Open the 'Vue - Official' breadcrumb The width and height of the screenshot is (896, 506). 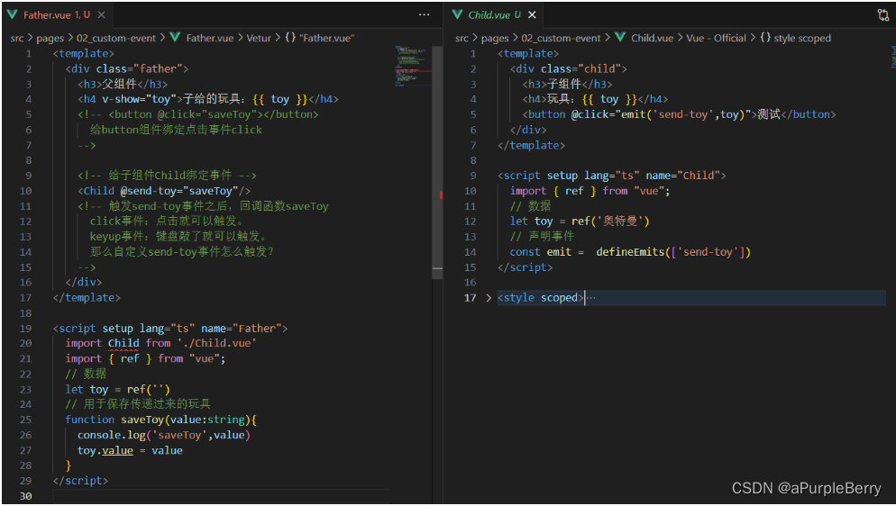716,38
